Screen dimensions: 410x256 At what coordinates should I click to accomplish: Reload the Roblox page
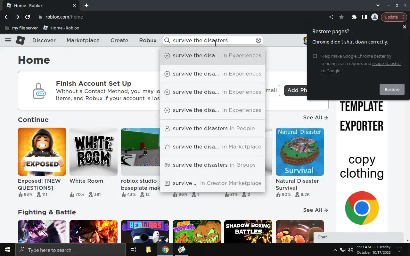28,17
